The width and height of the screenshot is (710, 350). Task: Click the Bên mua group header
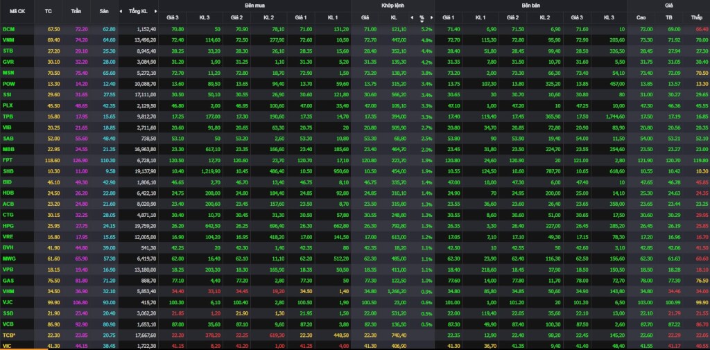tap(254, 6)
